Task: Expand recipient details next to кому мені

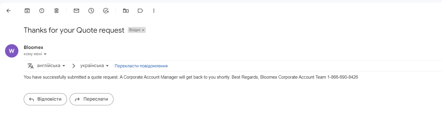Action: (45, 54)
